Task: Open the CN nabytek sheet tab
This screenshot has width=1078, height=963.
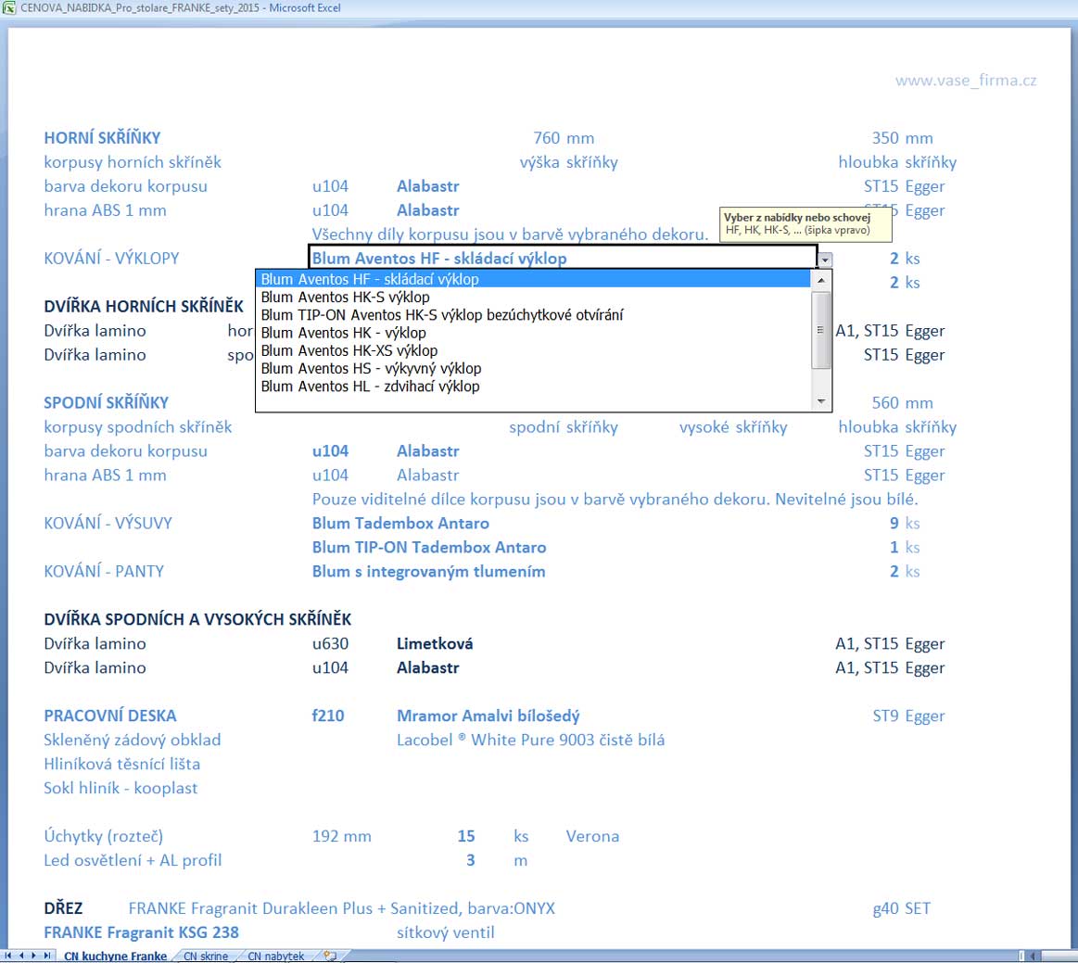Action: point(275,957)
